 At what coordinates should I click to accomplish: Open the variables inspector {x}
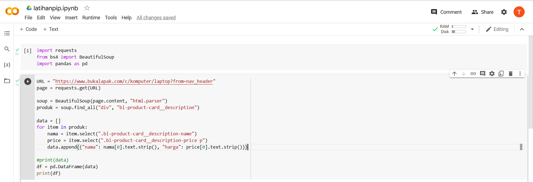pos(7,65)
